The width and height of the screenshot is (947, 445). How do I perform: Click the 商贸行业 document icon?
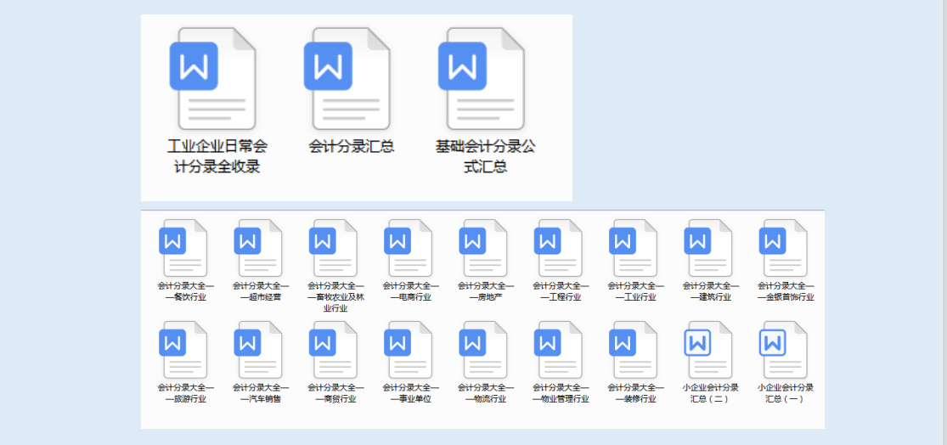[334, 350]
